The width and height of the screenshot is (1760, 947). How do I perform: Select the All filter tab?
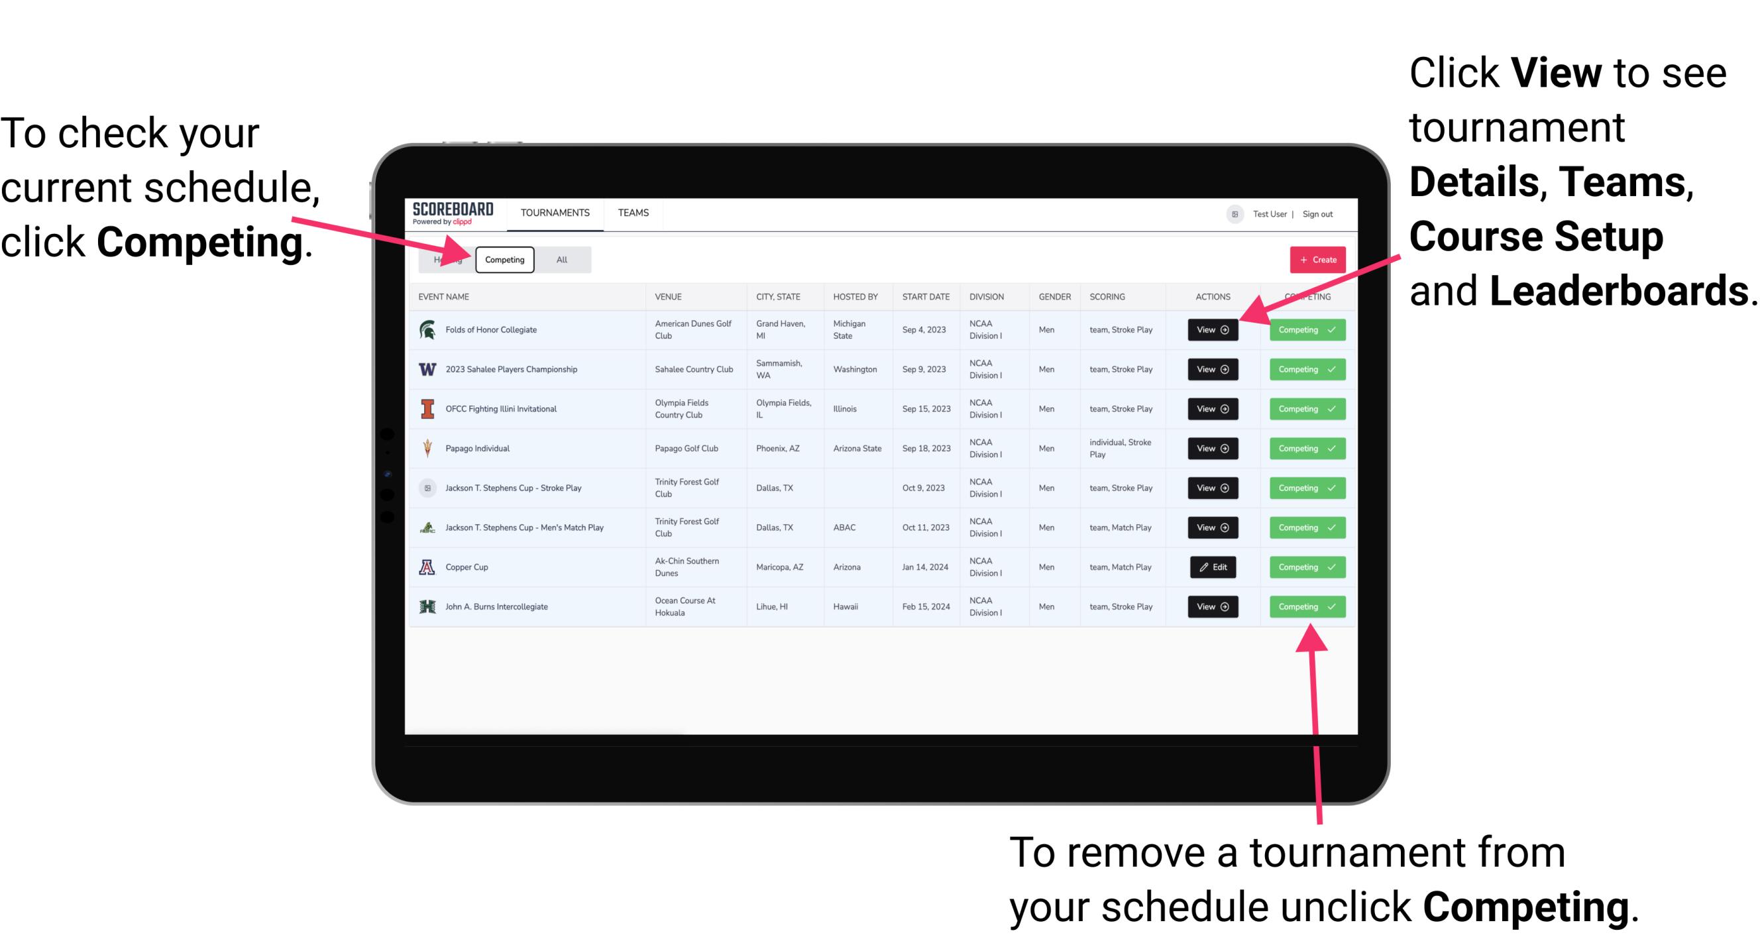(x=559, y=259)
